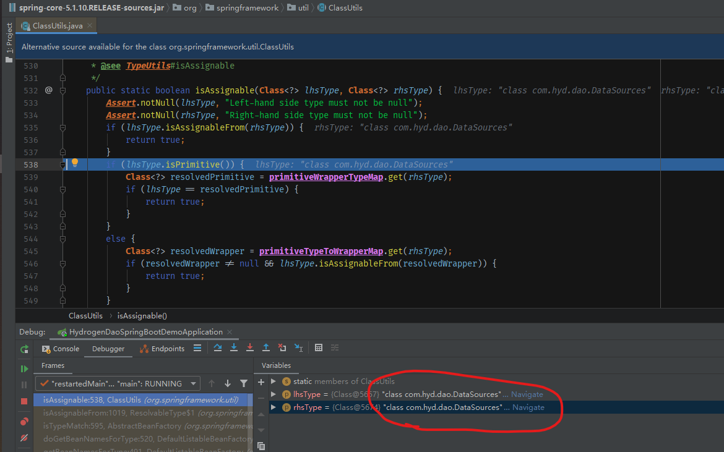Move the watch down in the Variables panel
This screenshot has height=452, width=724.
pos(261,430)
